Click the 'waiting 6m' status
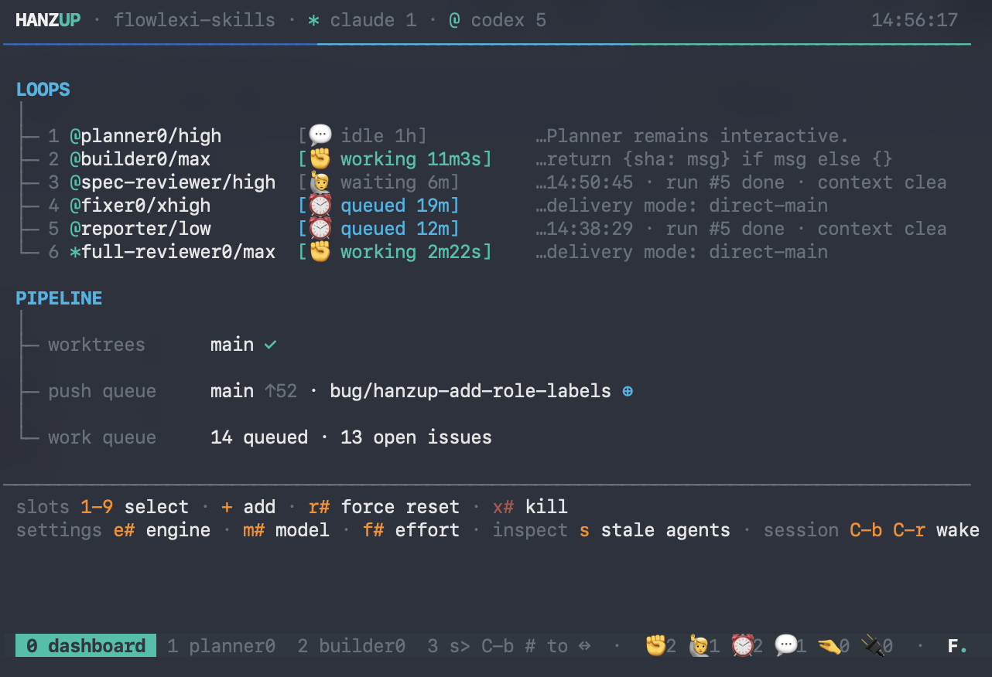Image resolution: width=992 pixels, height=677 pixels. (395, 182)
